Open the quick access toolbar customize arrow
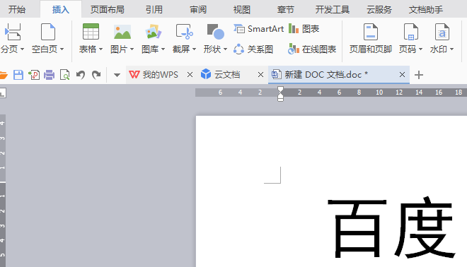The image size is (467, 267). 117,75
